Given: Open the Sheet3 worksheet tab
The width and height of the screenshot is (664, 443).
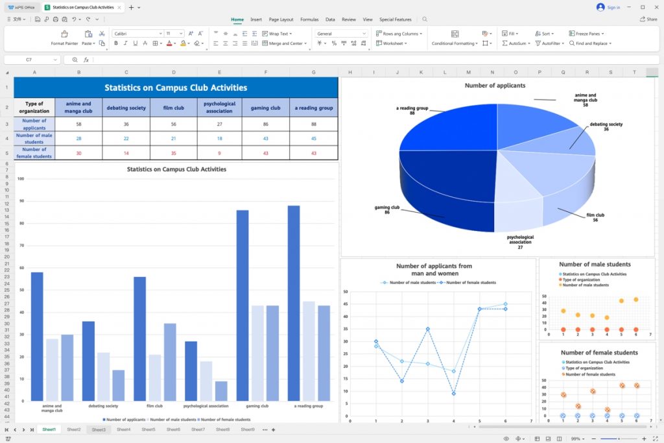Looking at the screenshot, I should (x=99, y=429).
